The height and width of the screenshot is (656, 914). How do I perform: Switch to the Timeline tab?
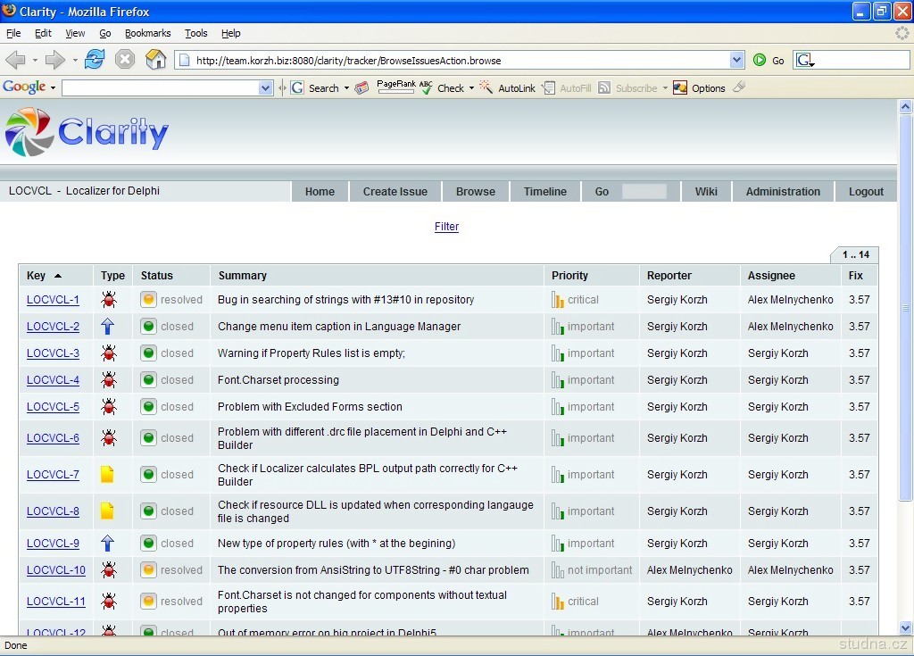coord(544,192)
